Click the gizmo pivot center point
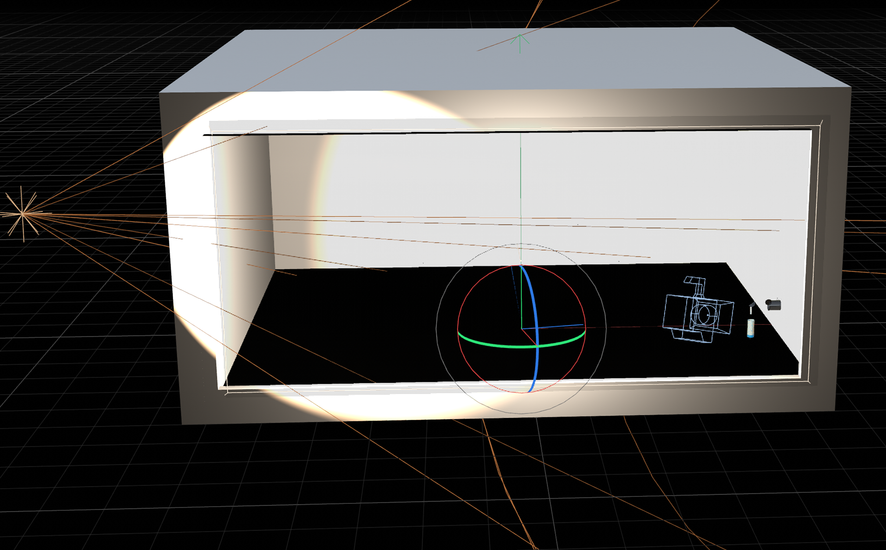The width and height of the screenshot is (886, 550). [x=522, y=329]
